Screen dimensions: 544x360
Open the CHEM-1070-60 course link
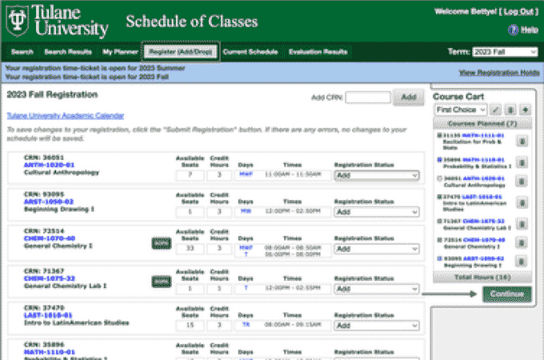[50, 238]
